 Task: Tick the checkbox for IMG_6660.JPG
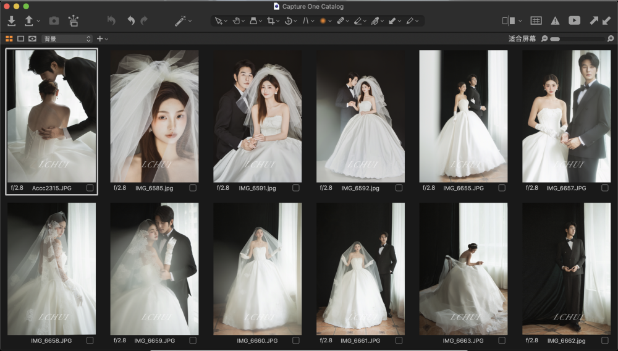[296, 340]
